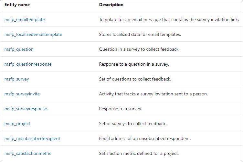Open the msfp_emailtemplate entity link
The height and width of the screenshot is (162, 243).
pos(25,19)
